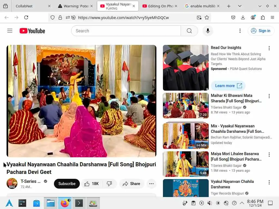
Task: Close the CollabNet tab
Action: point(49,6)
